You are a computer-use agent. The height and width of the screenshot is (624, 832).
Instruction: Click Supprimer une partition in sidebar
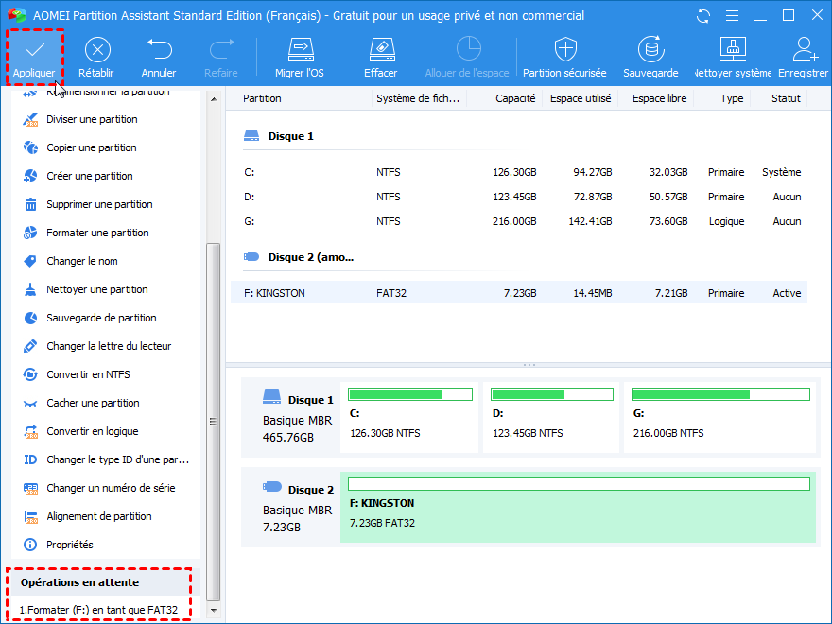point(99,204)
